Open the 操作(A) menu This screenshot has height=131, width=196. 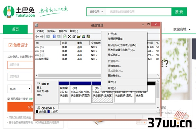click(51, 31)
